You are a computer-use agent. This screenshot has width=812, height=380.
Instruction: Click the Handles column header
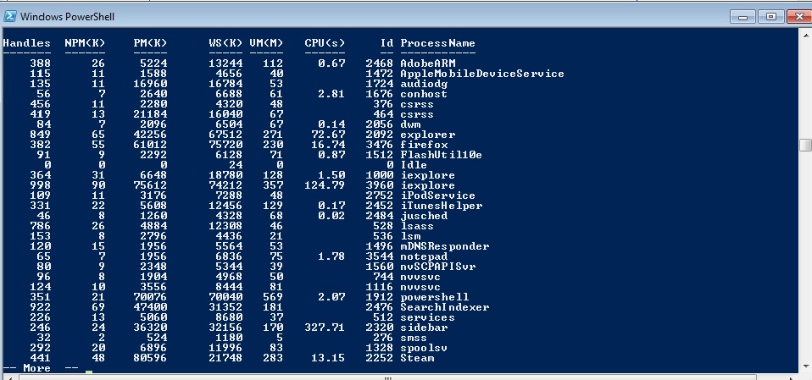[26, 43]
